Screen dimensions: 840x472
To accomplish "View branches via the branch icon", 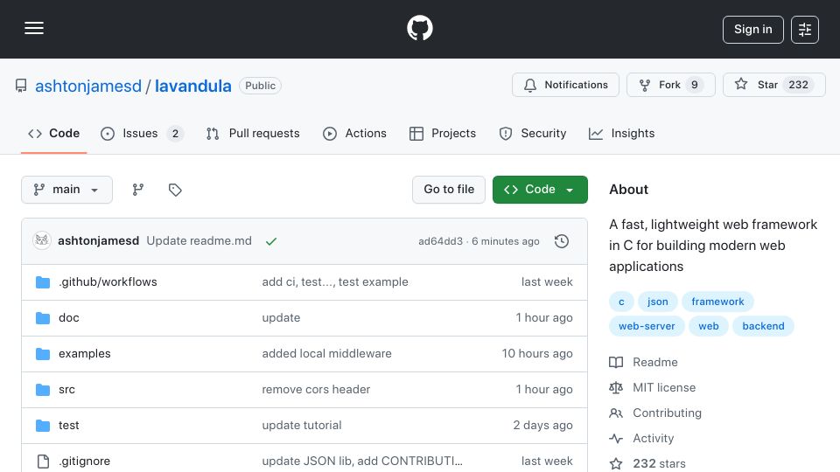I will pos(138,190).
